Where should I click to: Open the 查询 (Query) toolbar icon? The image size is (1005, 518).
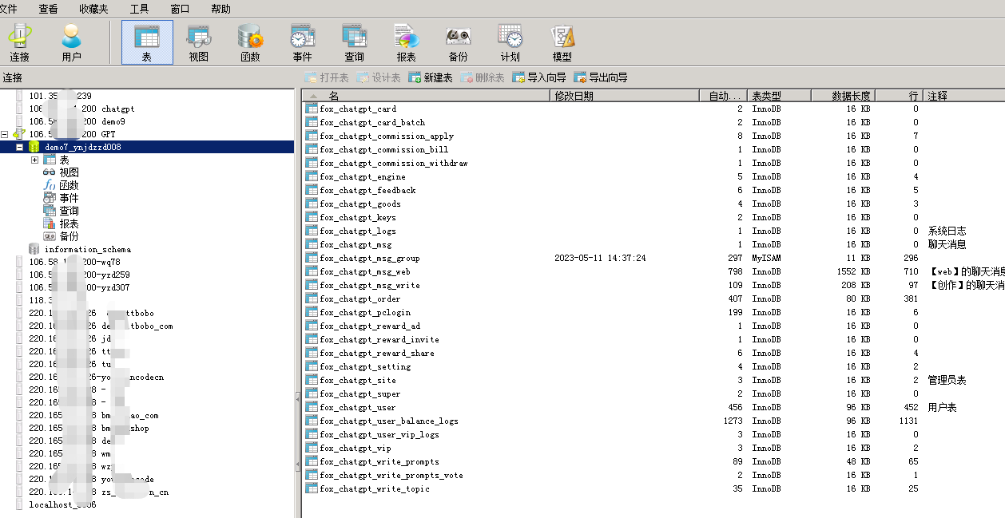click(354, 43)
